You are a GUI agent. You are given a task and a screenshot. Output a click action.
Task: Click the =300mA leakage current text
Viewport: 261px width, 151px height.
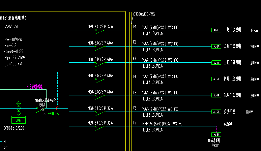53,114
